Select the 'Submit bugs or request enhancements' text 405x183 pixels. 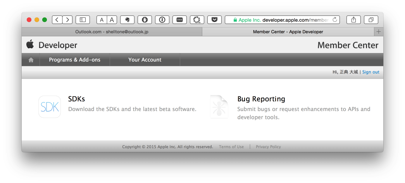pos(304,113)
